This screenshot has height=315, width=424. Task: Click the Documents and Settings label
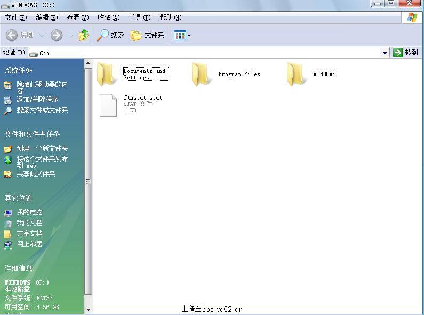(146, 74)
